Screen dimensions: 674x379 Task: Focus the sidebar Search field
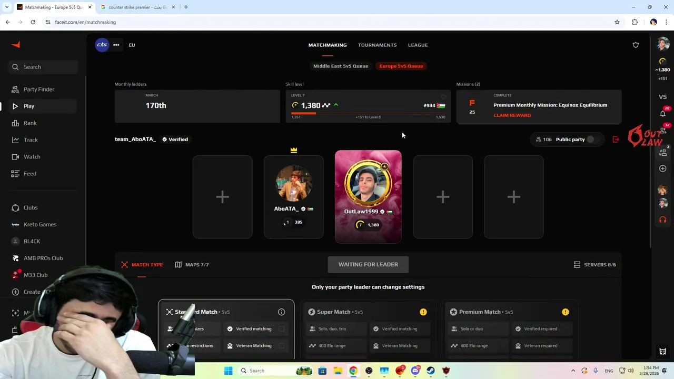pyautogui.click(x=43, y=67)
